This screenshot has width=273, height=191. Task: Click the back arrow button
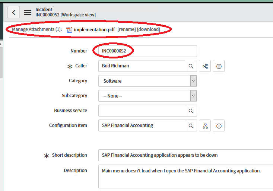click(13, 12)
